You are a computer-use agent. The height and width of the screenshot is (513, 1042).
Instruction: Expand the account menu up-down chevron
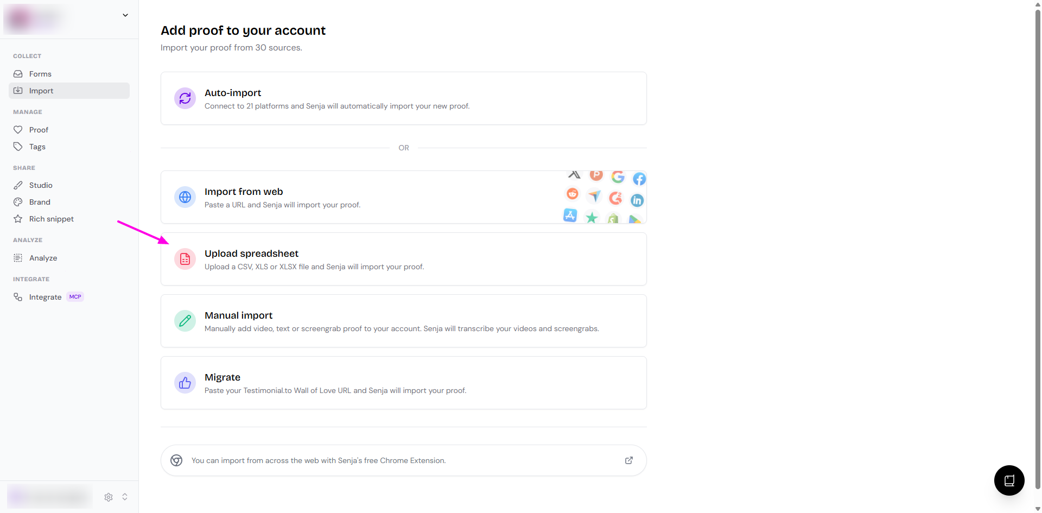pos(125,497)
